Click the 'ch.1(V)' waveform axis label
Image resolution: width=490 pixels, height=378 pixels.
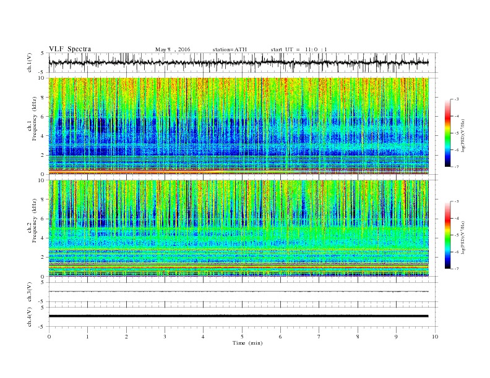(30, 62)
